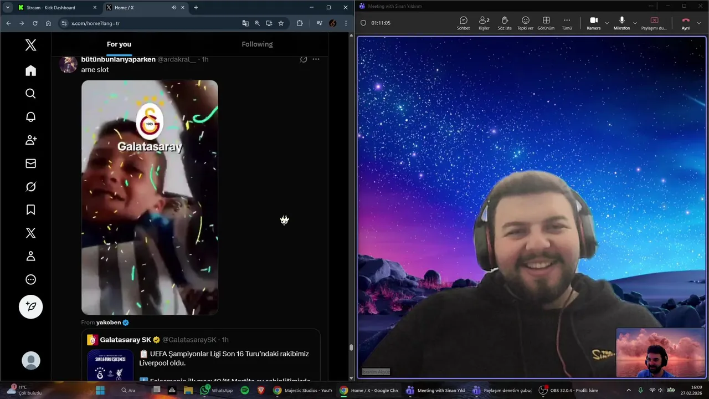Image resolution: width=709 pixels, height=399 pixels.
Task: Open Explore search in X sidebar
Action: click(x=31, y=94)
